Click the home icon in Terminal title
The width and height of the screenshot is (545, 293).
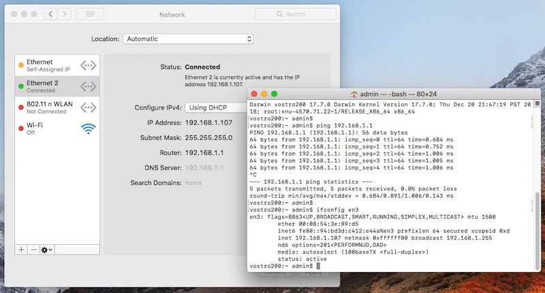pos(354,94)
